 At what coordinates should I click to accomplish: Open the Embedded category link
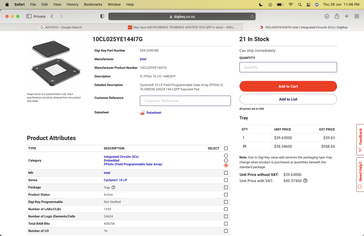[111, 161]
